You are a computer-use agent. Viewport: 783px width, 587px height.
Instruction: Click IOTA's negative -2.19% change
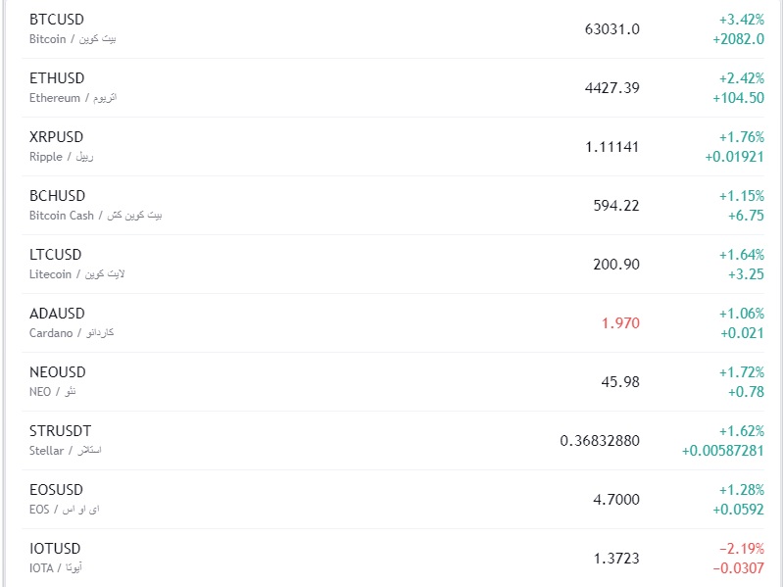[x=741, y=549]
